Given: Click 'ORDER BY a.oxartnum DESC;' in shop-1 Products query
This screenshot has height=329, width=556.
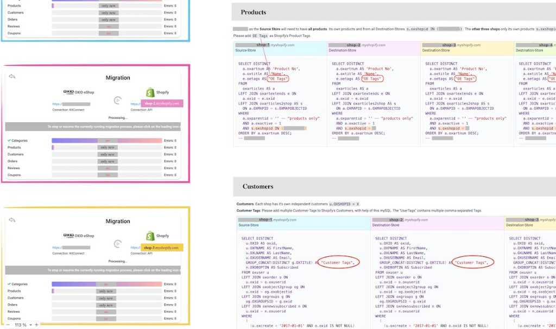Looking at the screenshot, I should (x=265, y=134).
